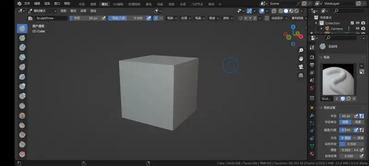Switch viewport to wireframe shading
This screenshot has width=369, height=166.
(281, 11)
